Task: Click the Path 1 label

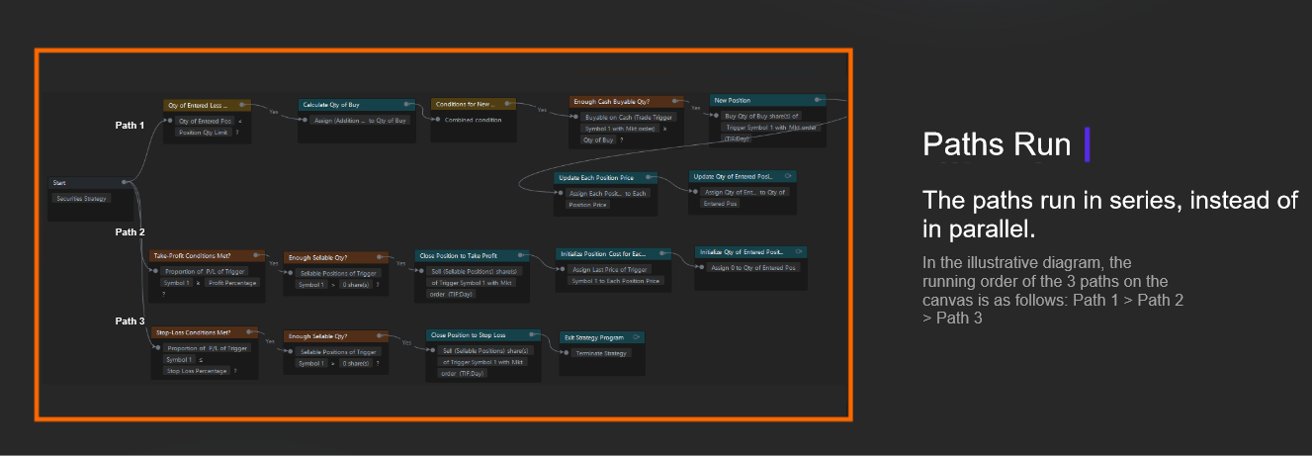Action: click(x=131, y=126)
